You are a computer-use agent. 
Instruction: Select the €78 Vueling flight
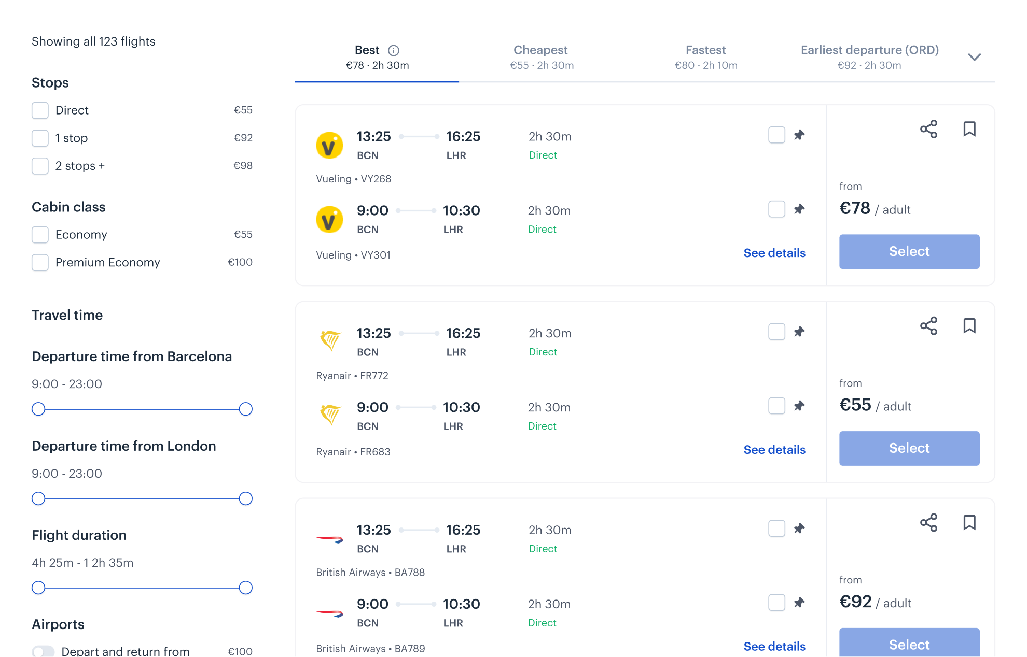pyautogui.click(x=909, y=251)
